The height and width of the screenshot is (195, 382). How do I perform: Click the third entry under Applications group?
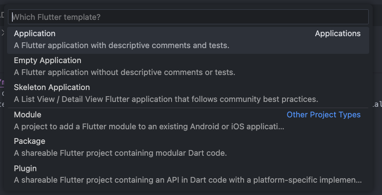point(188,94)
